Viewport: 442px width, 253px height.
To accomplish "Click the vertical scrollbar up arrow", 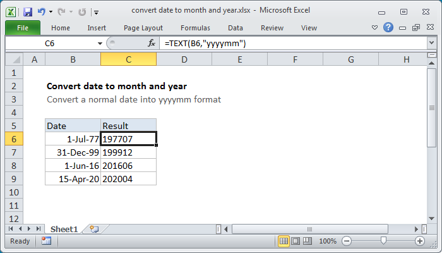I will (431, 63).
